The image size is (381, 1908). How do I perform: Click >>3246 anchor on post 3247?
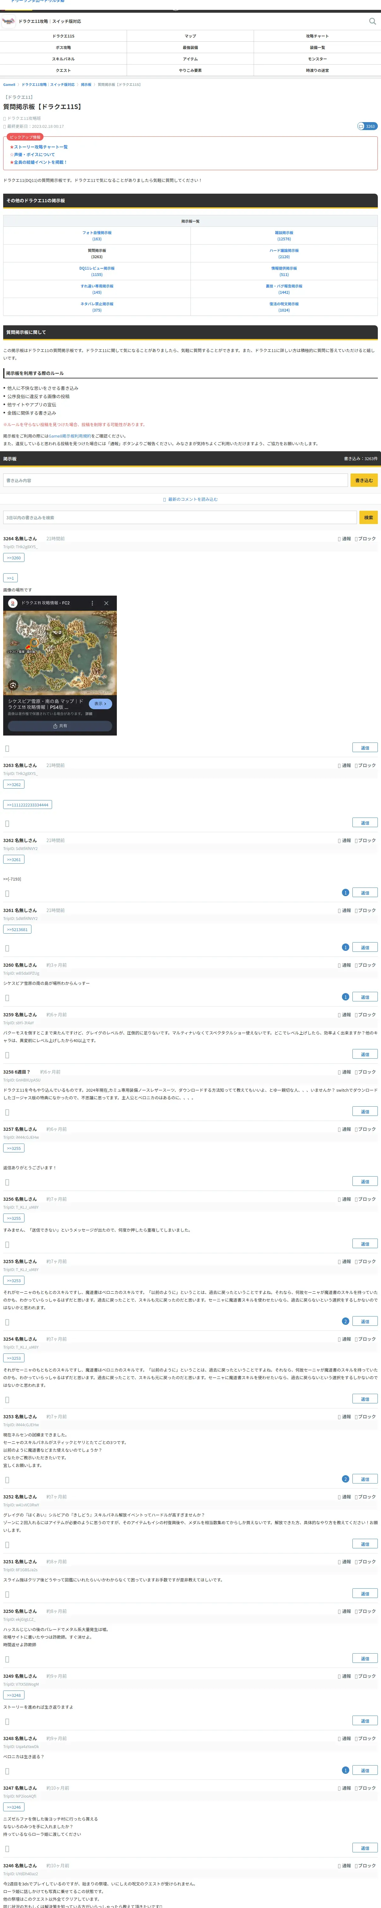pyautogui.click(x=14, y=1807)
